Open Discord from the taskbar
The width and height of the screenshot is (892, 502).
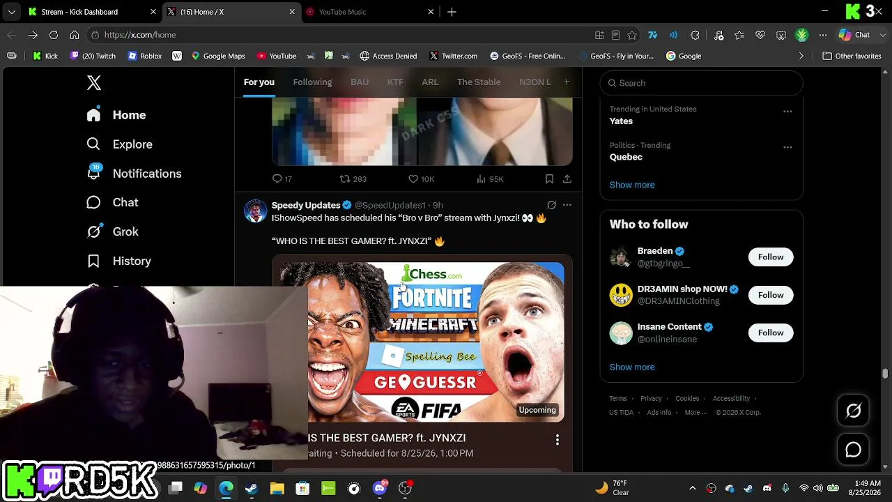380,488
